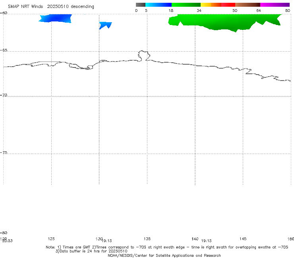
Task: Click the '34' label under the color bar
Action: [199, 10]
